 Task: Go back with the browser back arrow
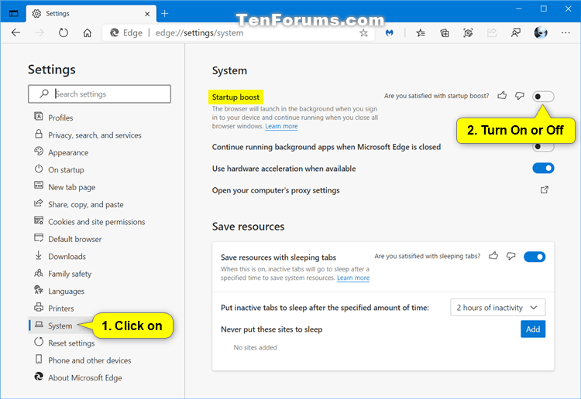point(15,32)
